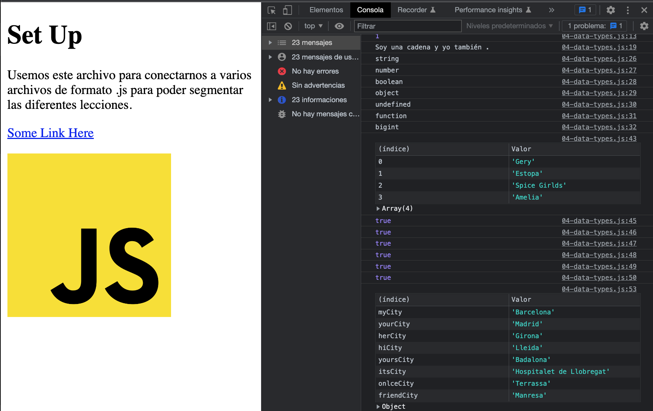Viewport: 653px width, 411px height.
Task: Click the 'Estopa' table cell
Action: pos(575,174)
